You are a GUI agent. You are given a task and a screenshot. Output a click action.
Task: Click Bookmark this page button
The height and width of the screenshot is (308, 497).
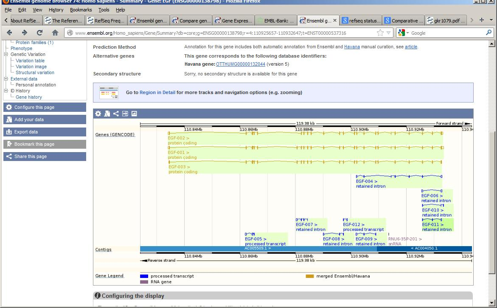pyautogui.click(x=45, y=144)
